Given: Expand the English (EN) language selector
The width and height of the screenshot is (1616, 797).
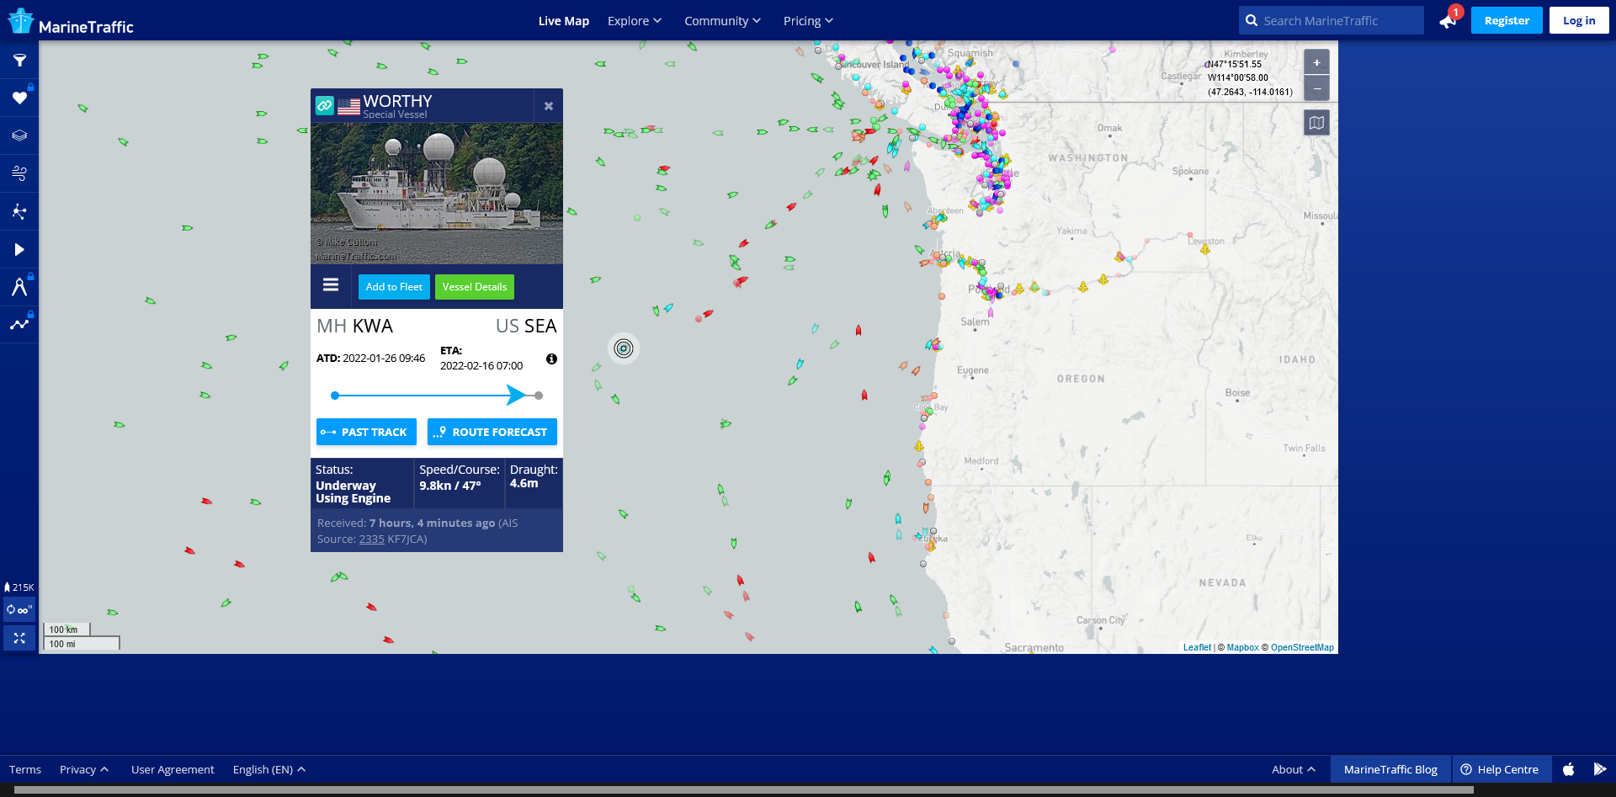Looking at the screenshot, I should [x=269, y=769].
